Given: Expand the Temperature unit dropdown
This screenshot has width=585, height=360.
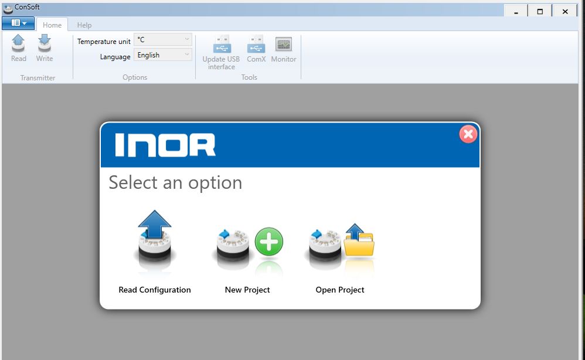Looking at the screenshot, I should [163, 39].
